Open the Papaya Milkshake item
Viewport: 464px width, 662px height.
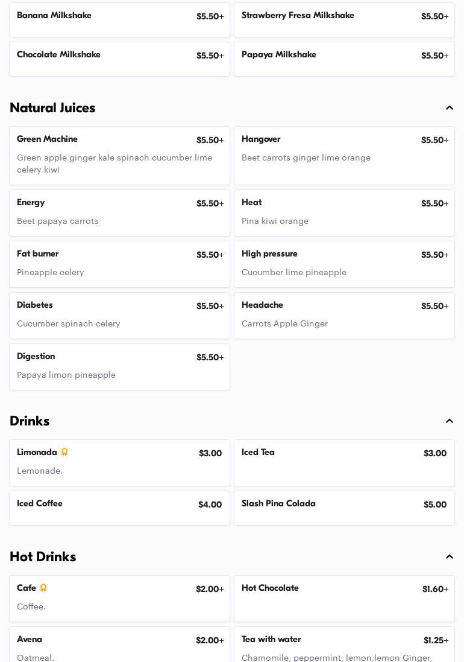344,59
